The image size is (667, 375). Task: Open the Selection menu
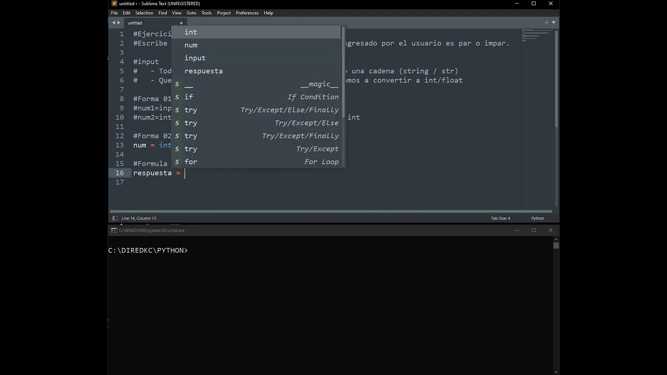point(144,13)
